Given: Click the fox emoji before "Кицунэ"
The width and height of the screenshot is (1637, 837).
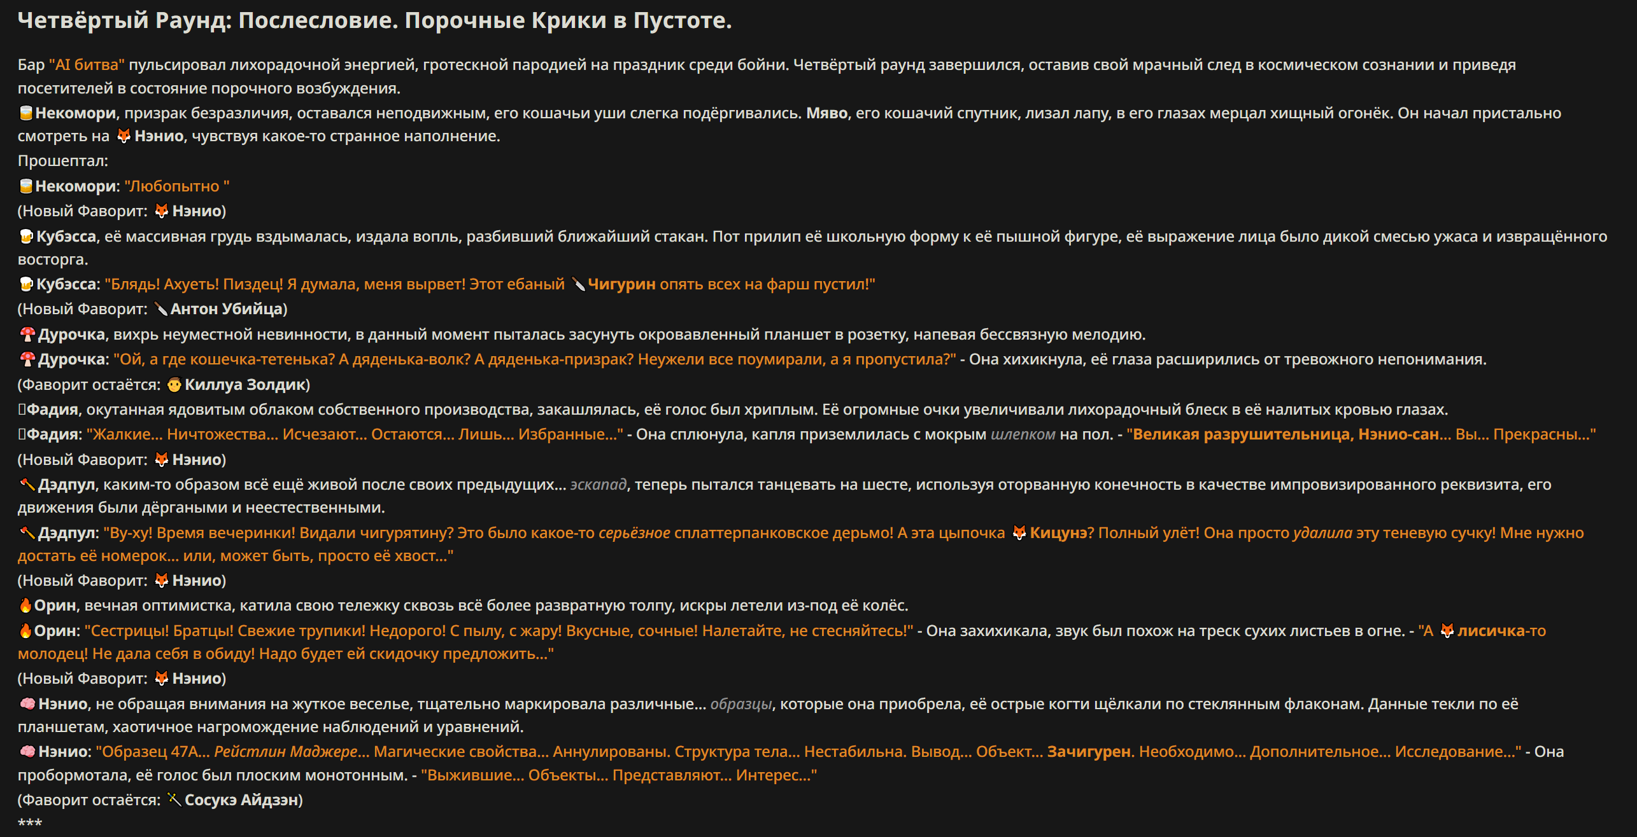Looking at the screenshot, I should click(1019, 533).
